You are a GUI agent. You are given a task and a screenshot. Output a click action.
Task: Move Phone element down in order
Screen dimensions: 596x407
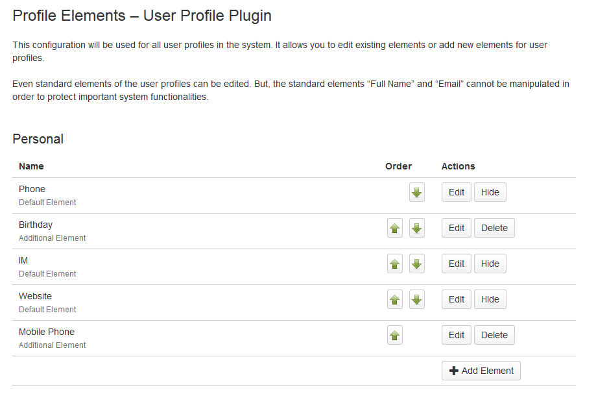(x=417, y=193)
